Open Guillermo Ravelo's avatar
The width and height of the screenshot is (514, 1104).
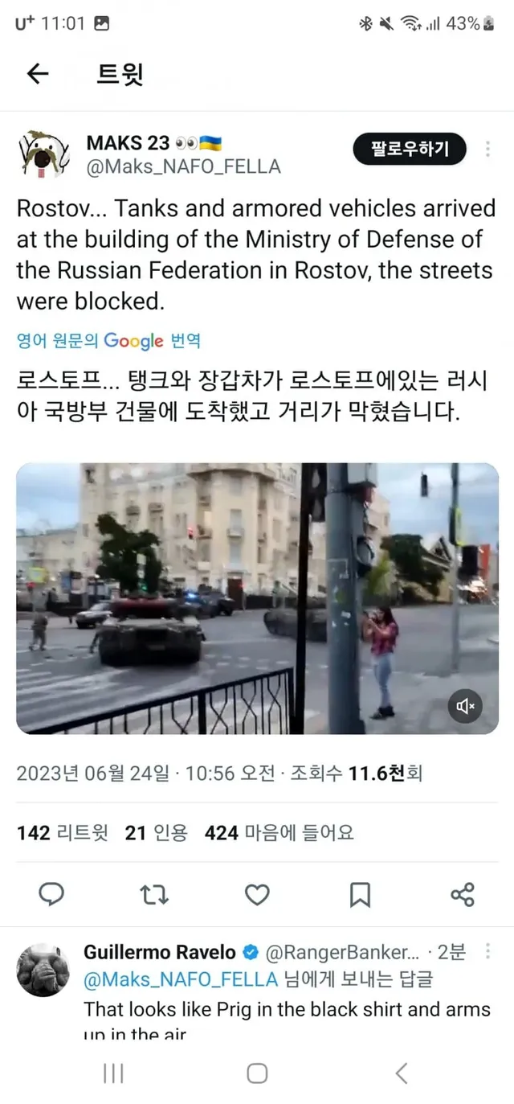click(x=43, y=971)
